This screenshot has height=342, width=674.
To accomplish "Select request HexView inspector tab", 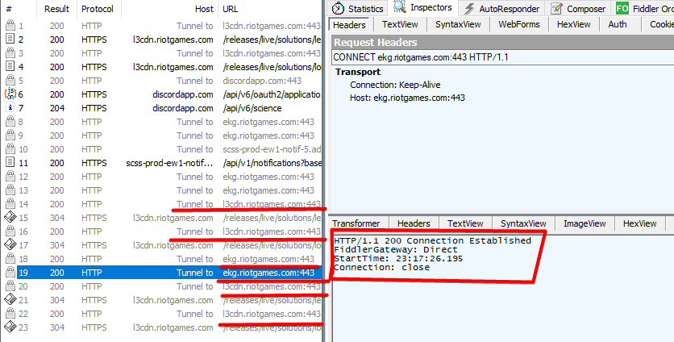I will 574,24.
